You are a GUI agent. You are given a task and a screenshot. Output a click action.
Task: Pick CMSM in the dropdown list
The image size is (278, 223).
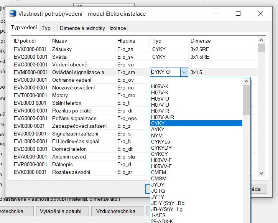[x=196, y=178]
